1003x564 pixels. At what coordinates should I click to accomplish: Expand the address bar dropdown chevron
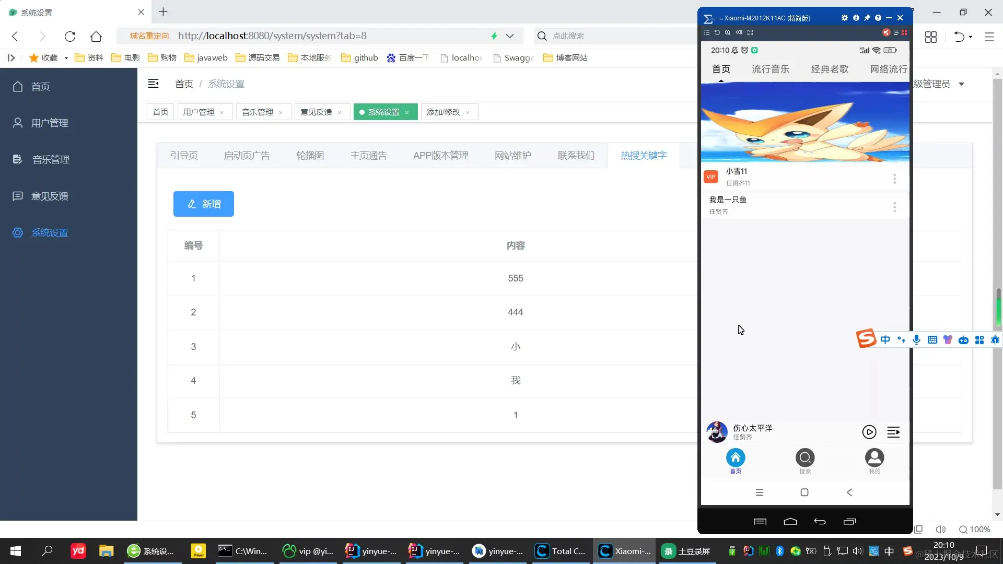tap(510, 36)
